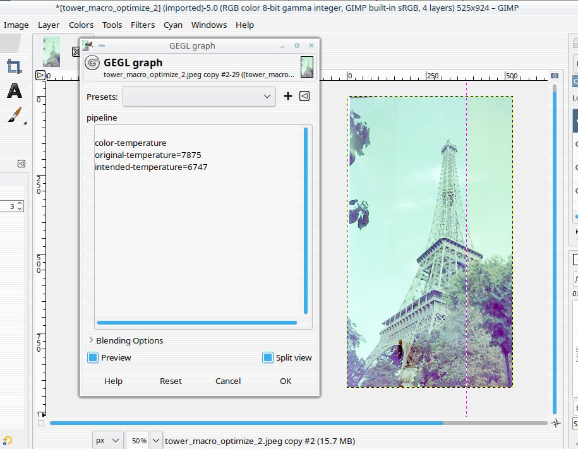578x449 pixels.
Task: Click the Help button in GEGL dialog
Action: pyautogui.click(x=113, y=381)
